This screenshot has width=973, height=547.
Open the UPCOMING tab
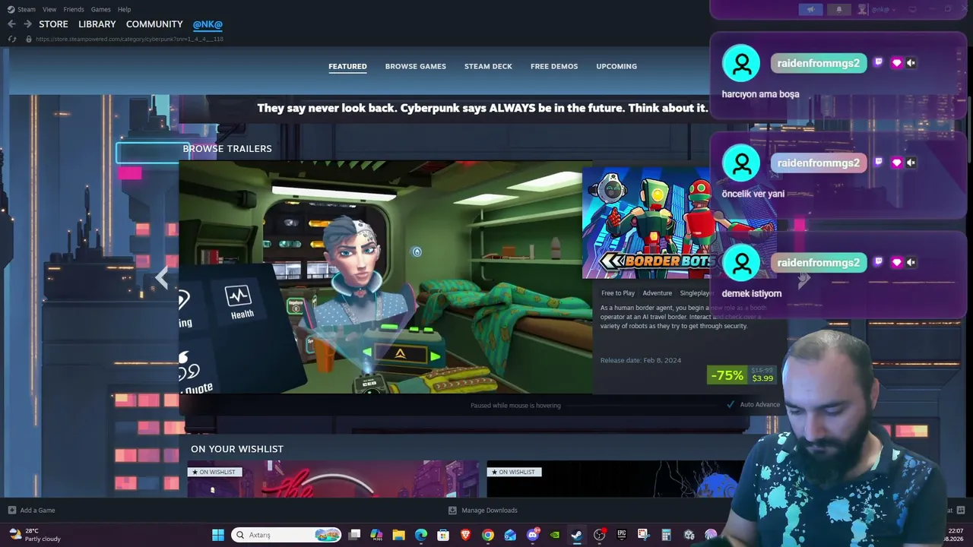click(x=616, y=66)
